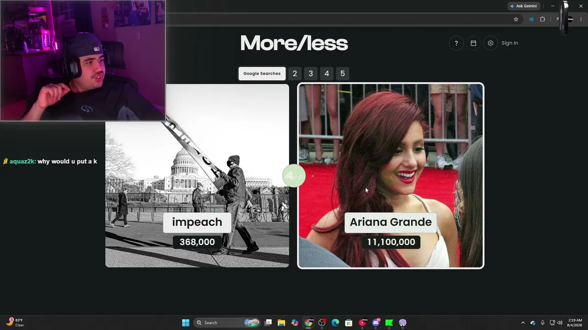Click the Ask Gemini button

click(523, 6)
